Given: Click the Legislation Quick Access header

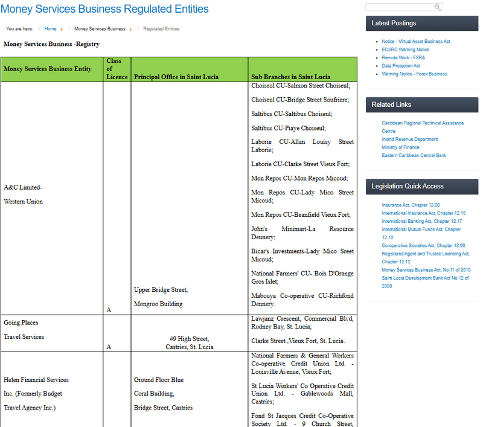Looking at the screenshot, I should (422, 187).
